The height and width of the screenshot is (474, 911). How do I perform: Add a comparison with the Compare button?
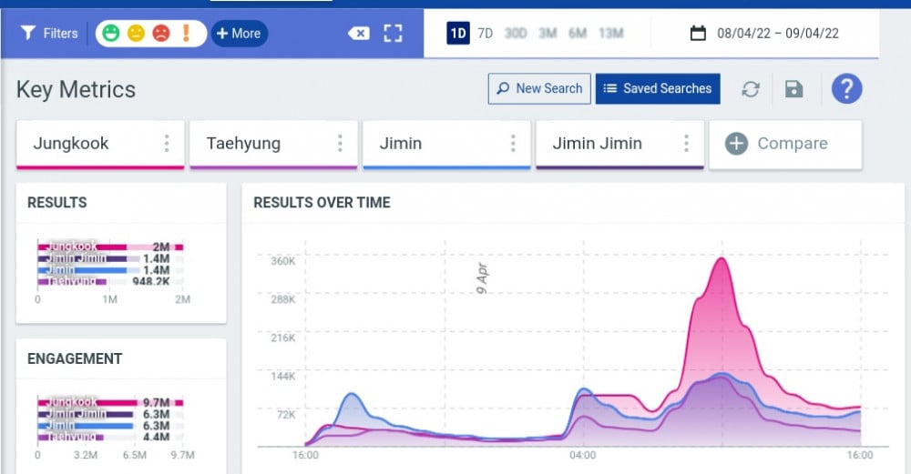pos(785,144)
